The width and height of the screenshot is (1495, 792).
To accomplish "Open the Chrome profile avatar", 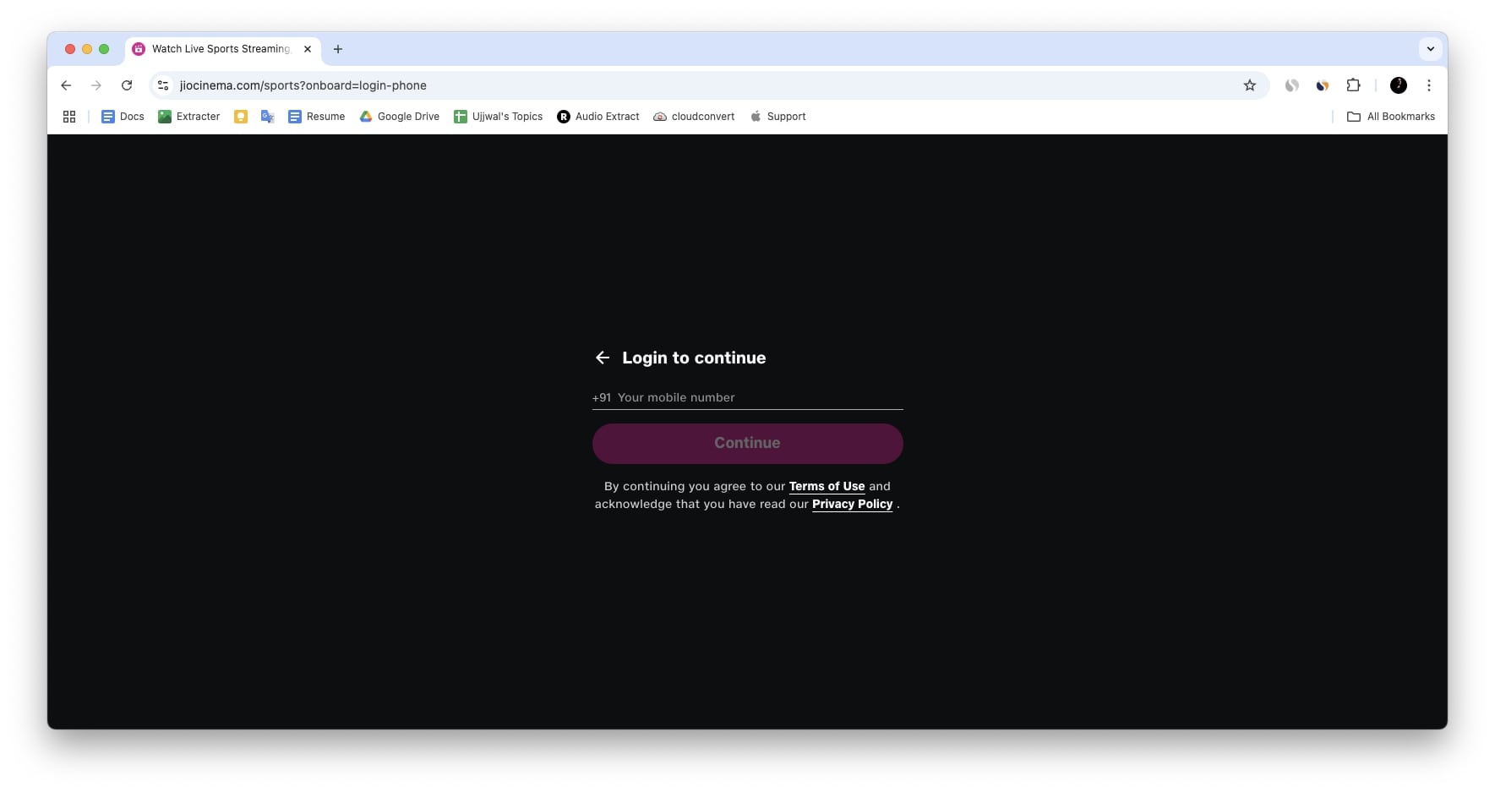I will [1399, 85].
